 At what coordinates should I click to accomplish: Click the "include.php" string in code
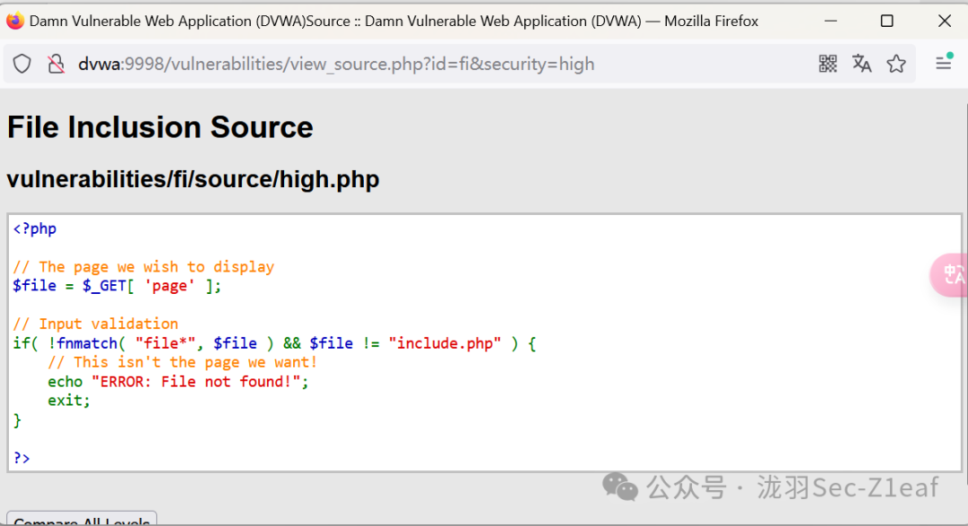coord(445,343)
